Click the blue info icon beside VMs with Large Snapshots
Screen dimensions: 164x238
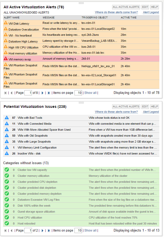[7, 142]
